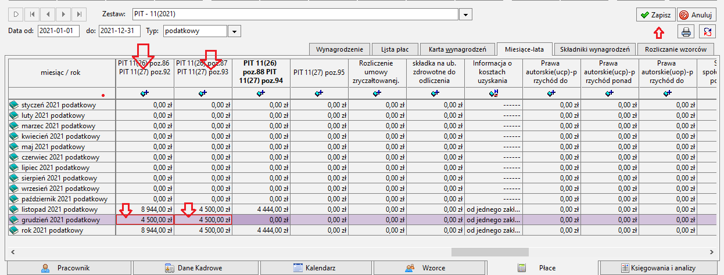Click the Zapisz button
The height and width of the screenshot is (275, 724).
pos(655,14)
